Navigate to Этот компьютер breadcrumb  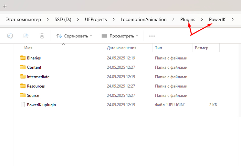(x=23, y=20)
